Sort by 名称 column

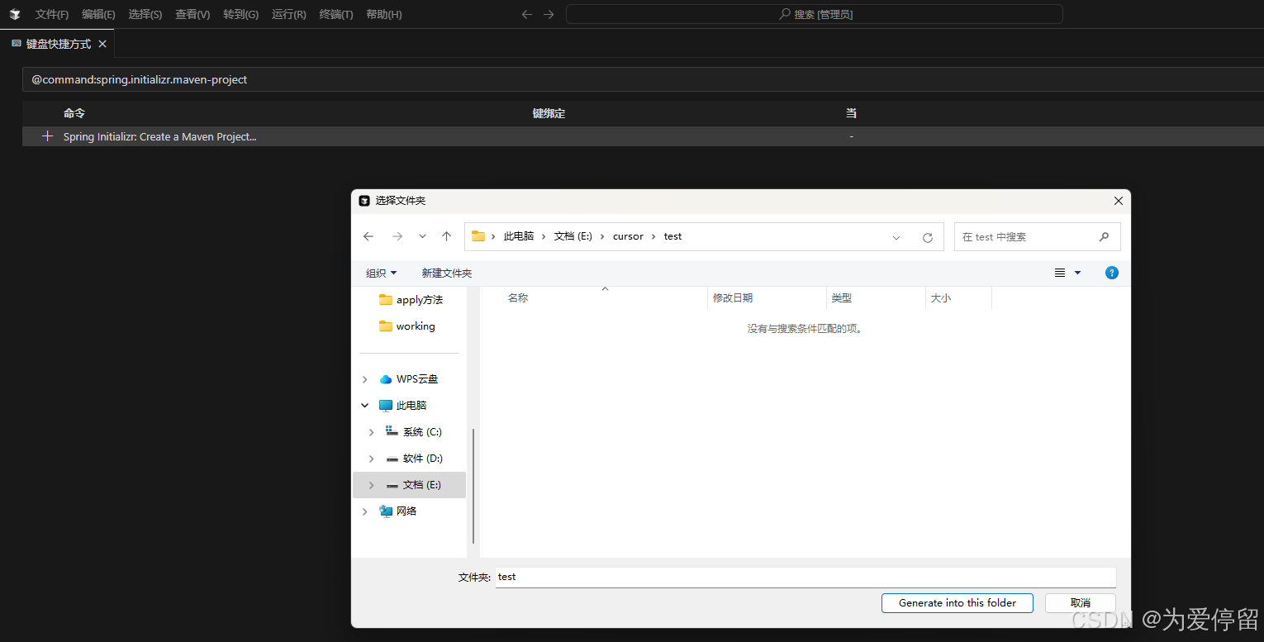(x=518, y=298)
